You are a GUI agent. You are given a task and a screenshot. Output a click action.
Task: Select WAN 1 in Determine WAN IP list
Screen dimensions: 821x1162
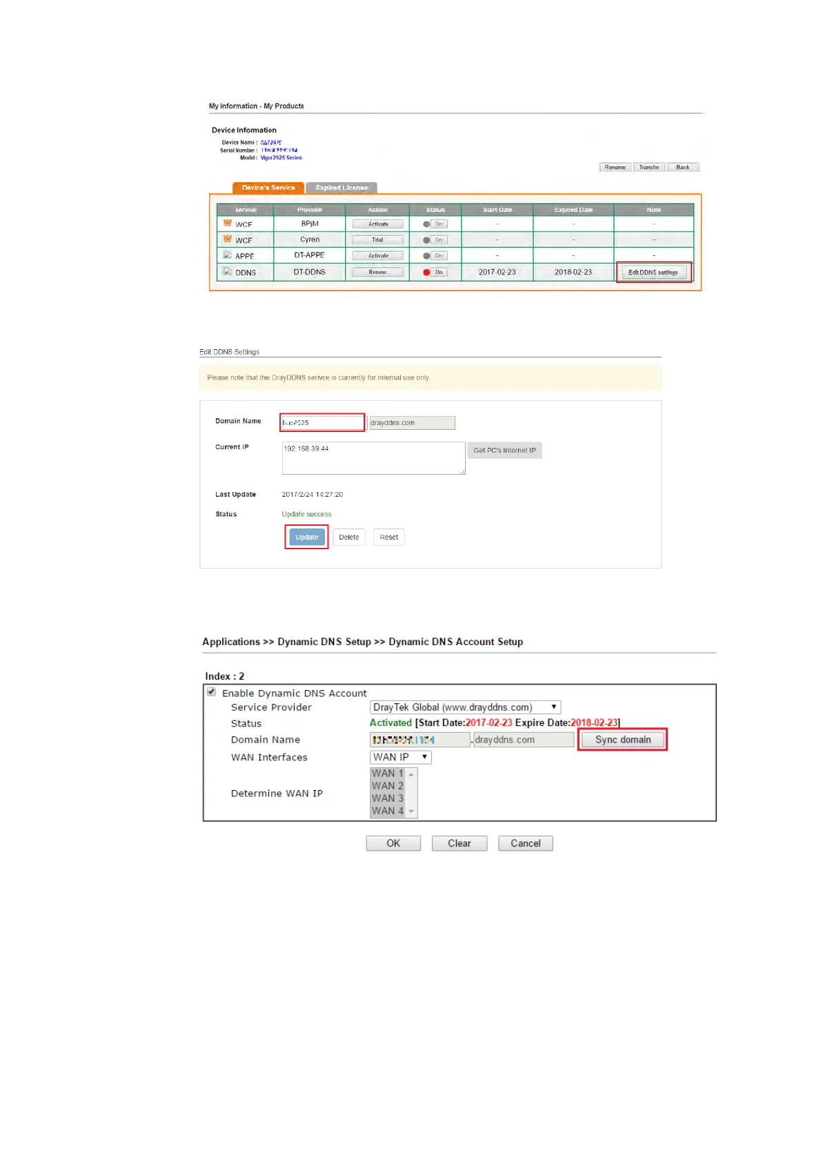click(x=388, y=774)
